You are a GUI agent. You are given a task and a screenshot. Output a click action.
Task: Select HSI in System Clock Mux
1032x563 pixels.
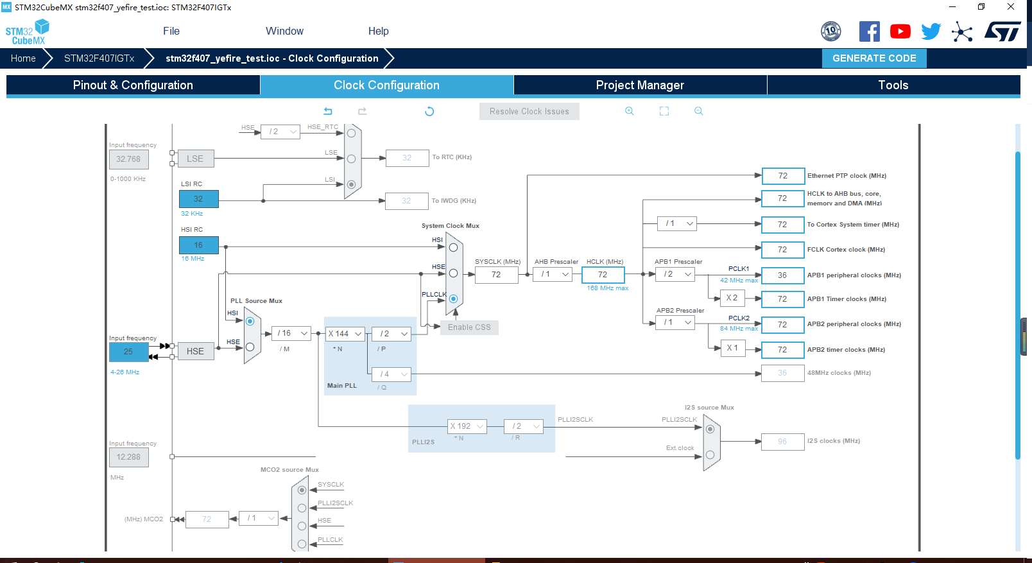click(x=453, y=247)
